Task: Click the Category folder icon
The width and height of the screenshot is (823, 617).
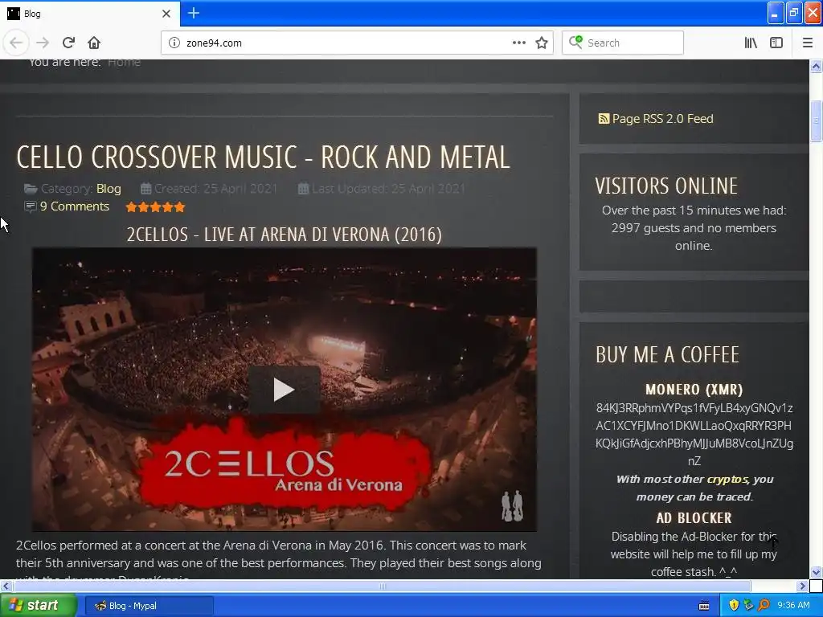Action: point(31,188)
